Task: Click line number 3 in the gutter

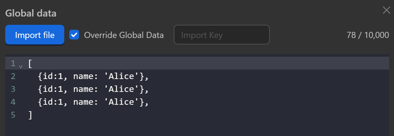Action: click(13, 89)
